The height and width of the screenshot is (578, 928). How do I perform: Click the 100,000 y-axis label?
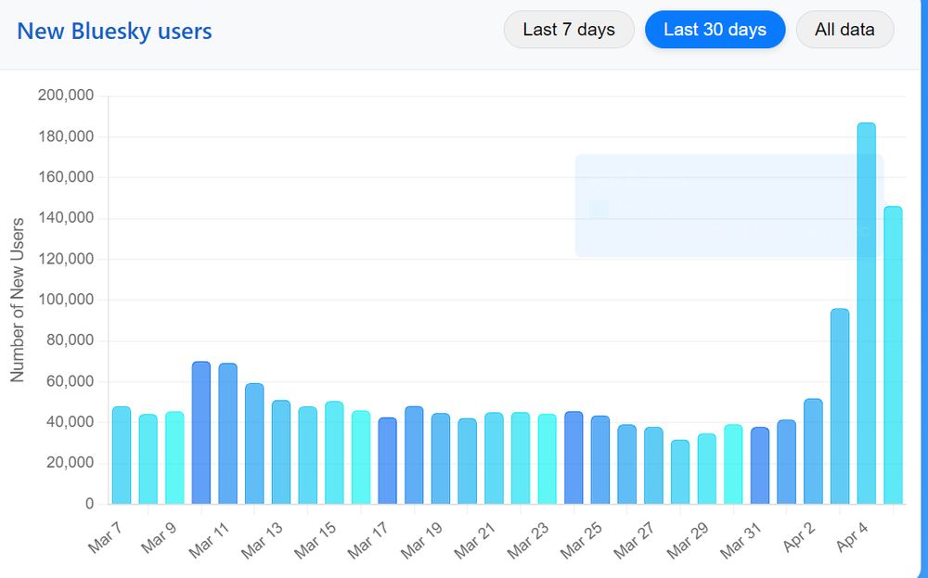coord(66,300)
